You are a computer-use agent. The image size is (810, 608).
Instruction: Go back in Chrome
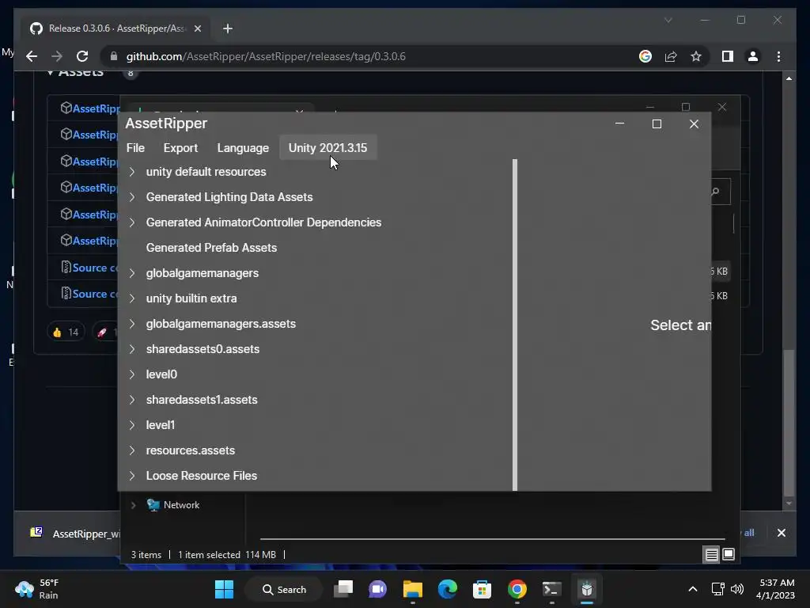pyautogui.click(x=32, y=56)
